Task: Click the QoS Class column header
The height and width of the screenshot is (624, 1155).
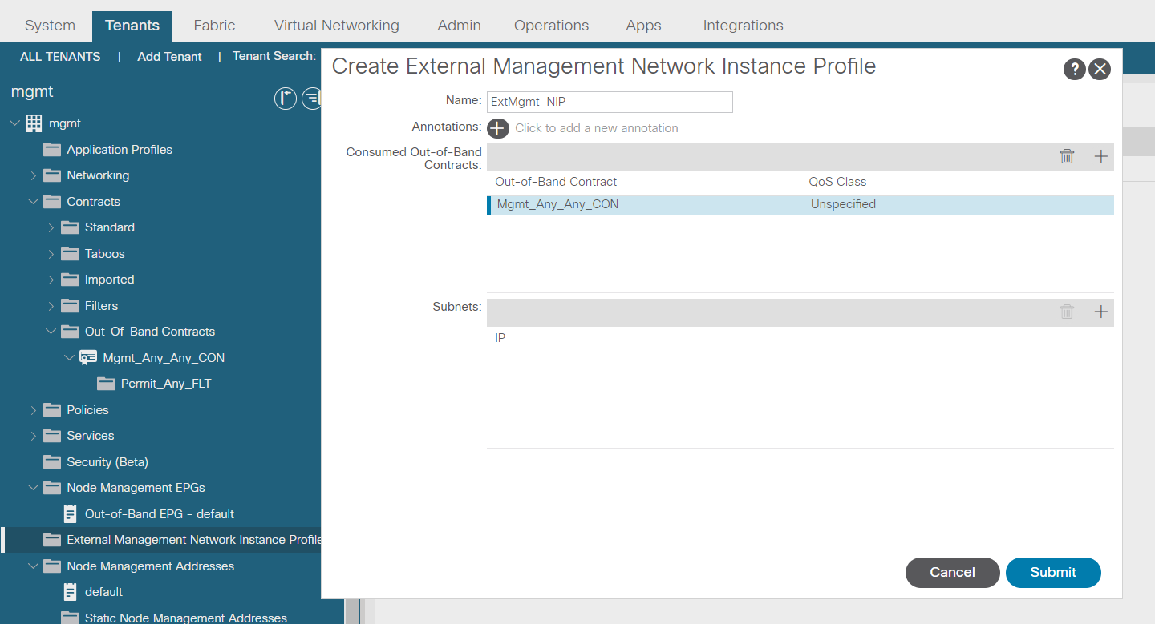Action: click(837, 182)
